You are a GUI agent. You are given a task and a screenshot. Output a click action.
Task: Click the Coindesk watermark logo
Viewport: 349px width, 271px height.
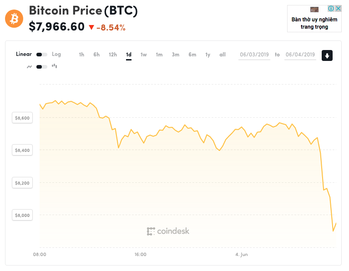coord(168,231)
